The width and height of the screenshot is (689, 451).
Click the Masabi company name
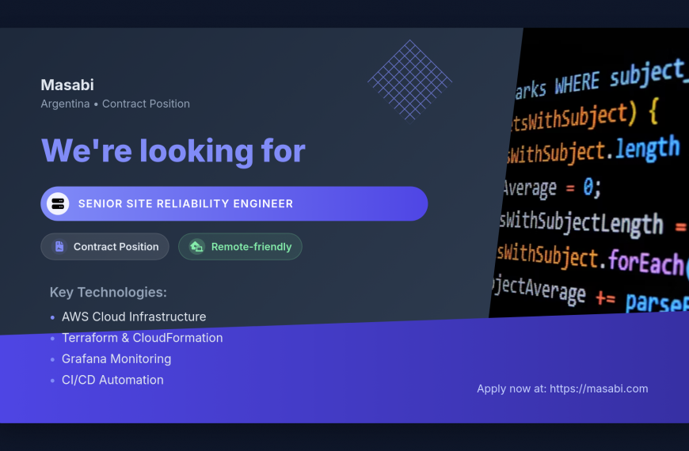tap(67, 85)
